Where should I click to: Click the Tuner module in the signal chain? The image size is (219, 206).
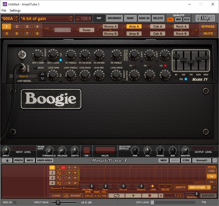pyautogui.click(x=86, y=30)
